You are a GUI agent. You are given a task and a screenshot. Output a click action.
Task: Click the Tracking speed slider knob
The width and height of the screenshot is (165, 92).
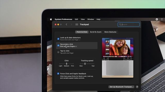pos(85,64)
